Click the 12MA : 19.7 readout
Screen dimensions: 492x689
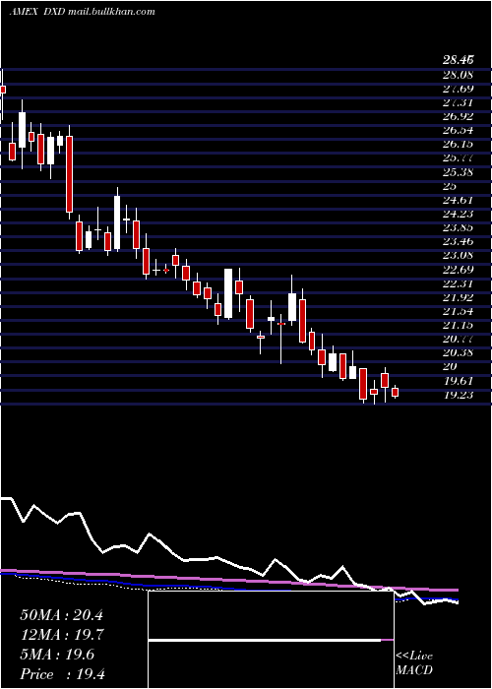pyautogui.click(x=61, y=635)
